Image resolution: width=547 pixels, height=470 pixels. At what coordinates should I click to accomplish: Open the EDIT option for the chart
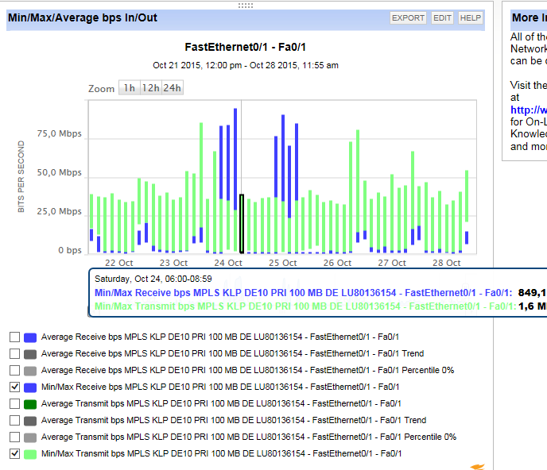442,17
